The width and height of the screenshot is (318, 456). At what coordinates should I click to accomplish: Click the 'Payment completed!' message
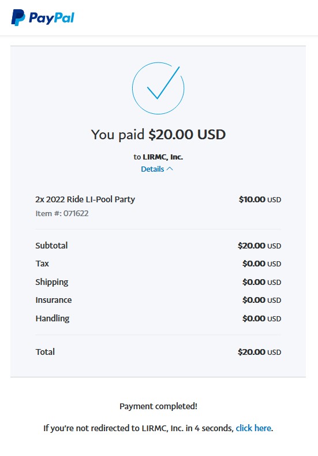pyautogui.click(x=158, y=406)
